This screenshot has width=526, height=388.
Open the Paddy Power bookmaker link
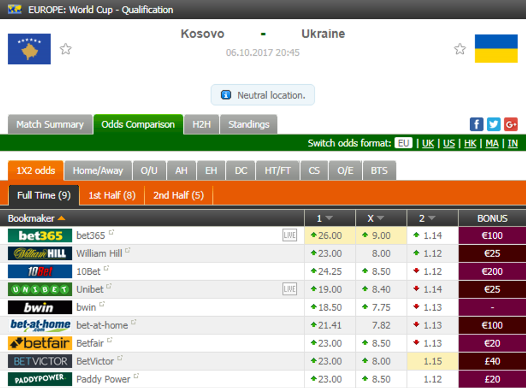pos(103,379)
